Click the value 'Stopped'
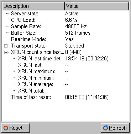Screen dimensions: 131x134 click(74, 46)
